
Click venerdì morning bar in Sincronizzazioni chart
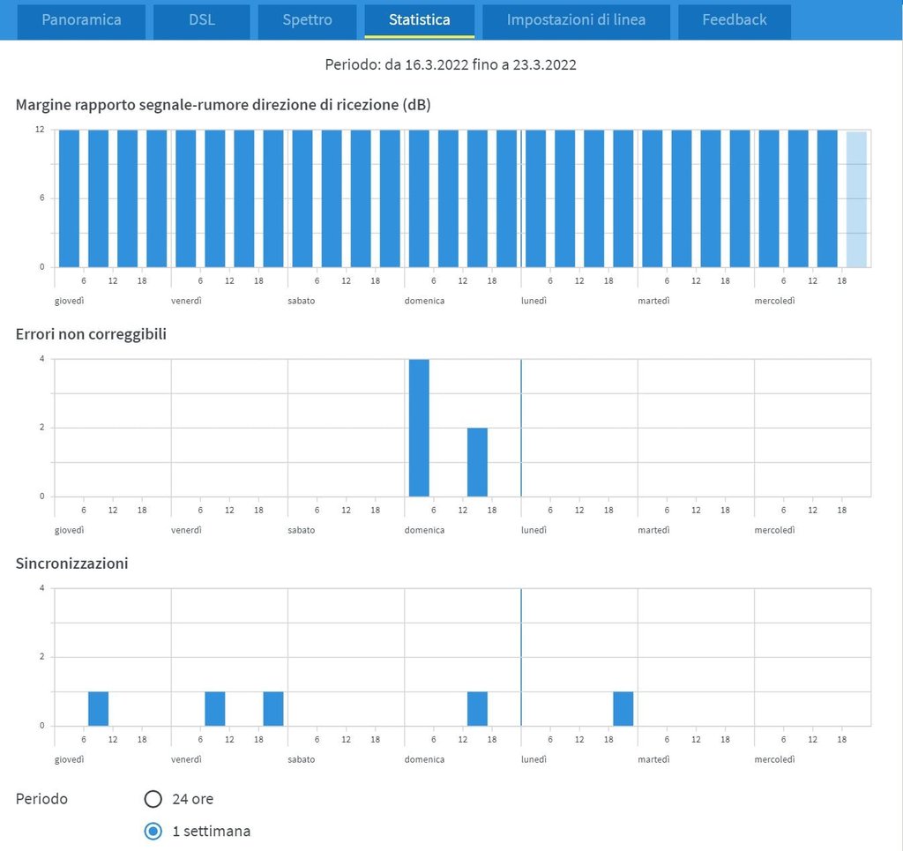(x=214, y=708)
